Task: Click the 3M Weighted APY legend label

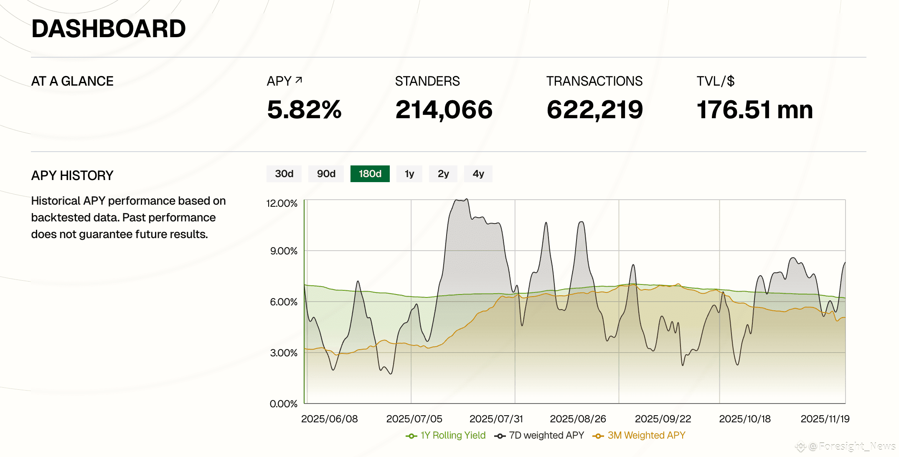Action: pyautogui.click(x=646, y=435)
